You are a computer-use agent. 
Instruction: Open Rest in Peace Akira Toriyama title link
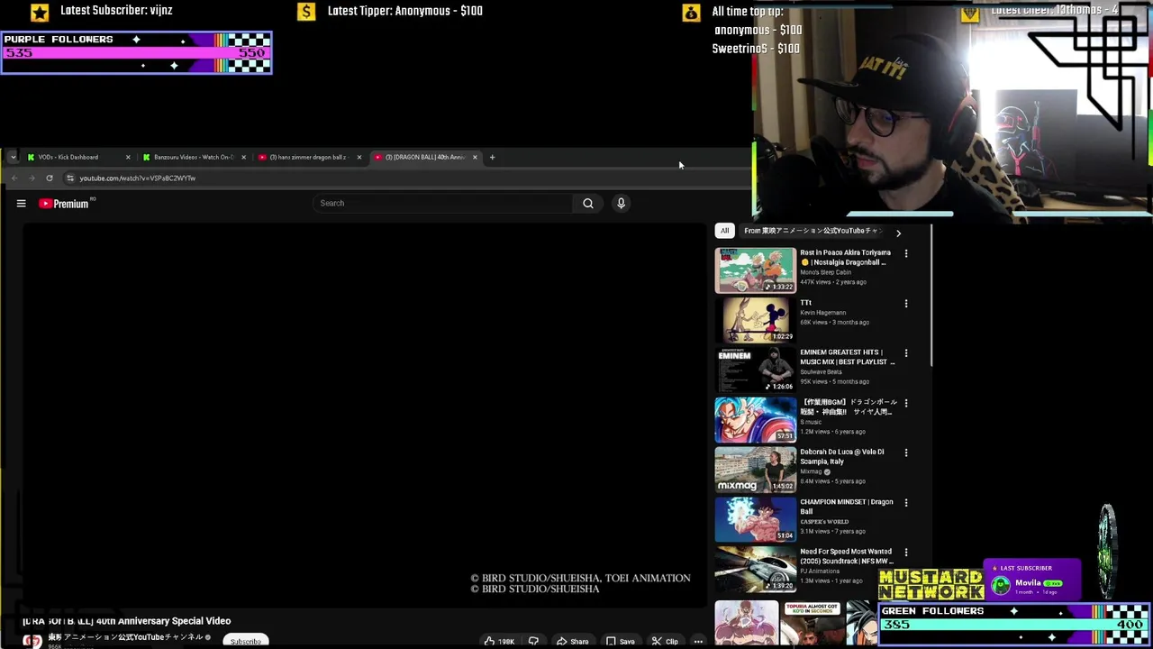[x=845, y=258]
